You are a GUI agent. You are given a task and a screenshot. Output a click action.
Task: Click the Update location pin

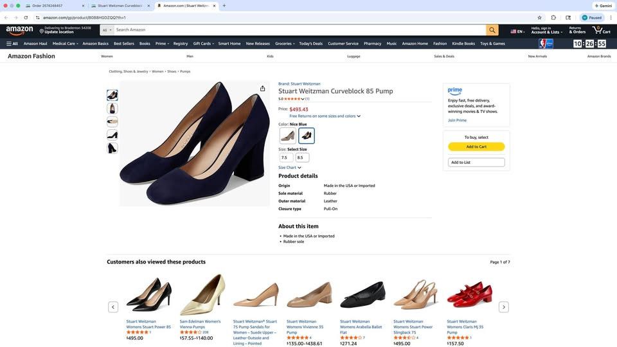coord(41,31)
